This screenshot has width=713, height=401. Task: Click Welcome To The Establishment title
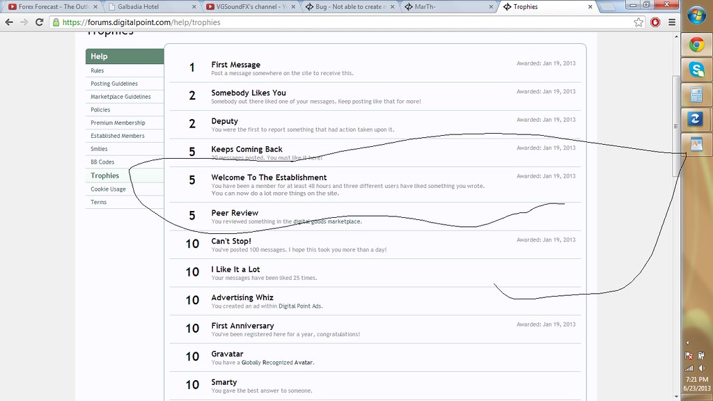tap(269, 178)
